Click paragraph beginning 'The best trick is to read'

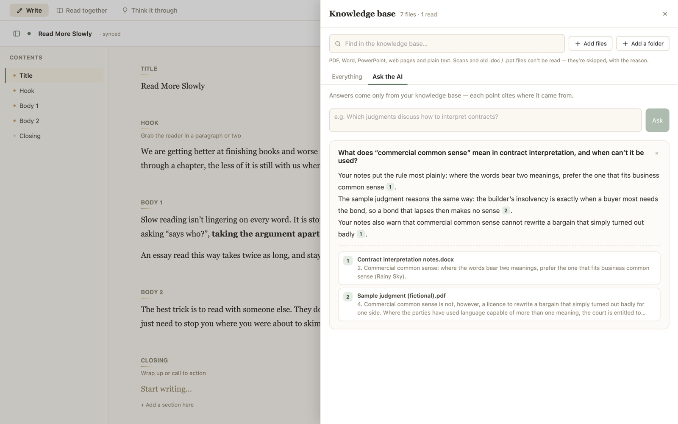[231, 316]
